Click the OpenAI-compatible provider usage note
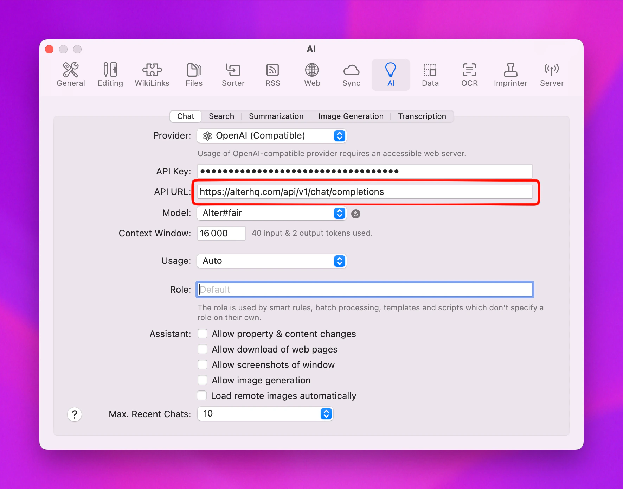 pyautogui.click(x=332, y=154)
